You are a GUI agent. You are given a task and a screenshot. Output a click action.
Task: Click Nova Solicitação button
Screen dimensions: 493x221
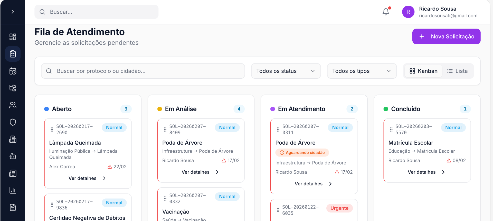446,36
